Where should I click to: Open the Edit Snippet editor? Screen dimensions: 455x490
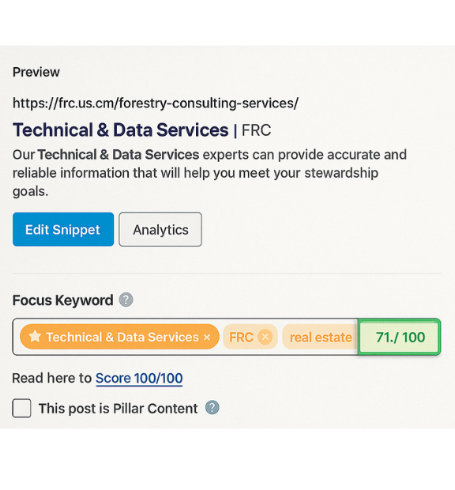click(63, 229)
